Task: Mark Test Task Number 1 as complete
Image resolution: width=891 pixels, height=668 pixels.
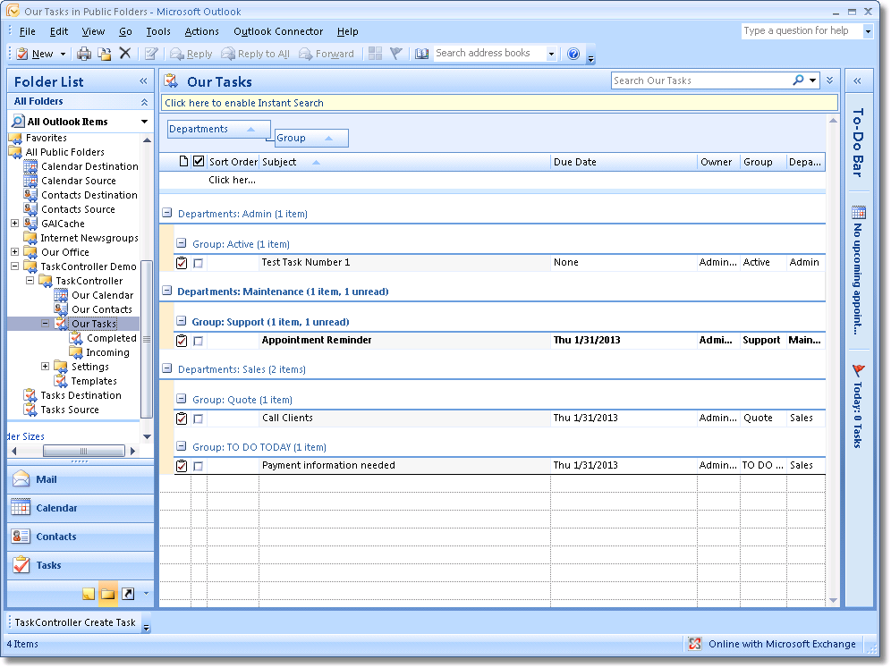Action: click(198, 263)
